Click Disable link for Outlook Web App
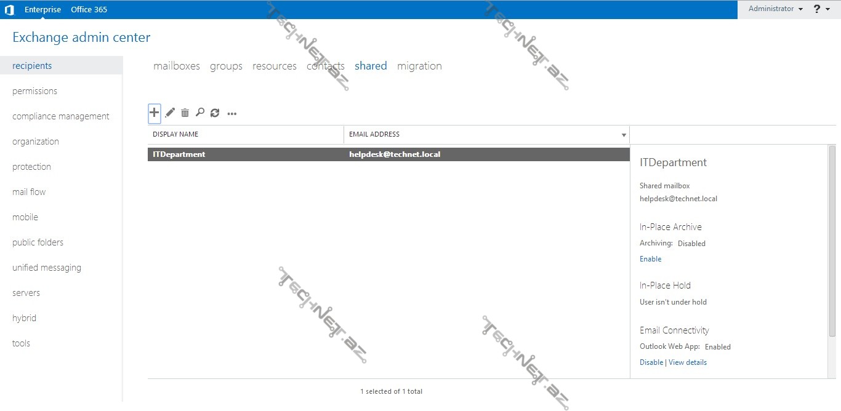The image size is (841, 411). [651, 362]
